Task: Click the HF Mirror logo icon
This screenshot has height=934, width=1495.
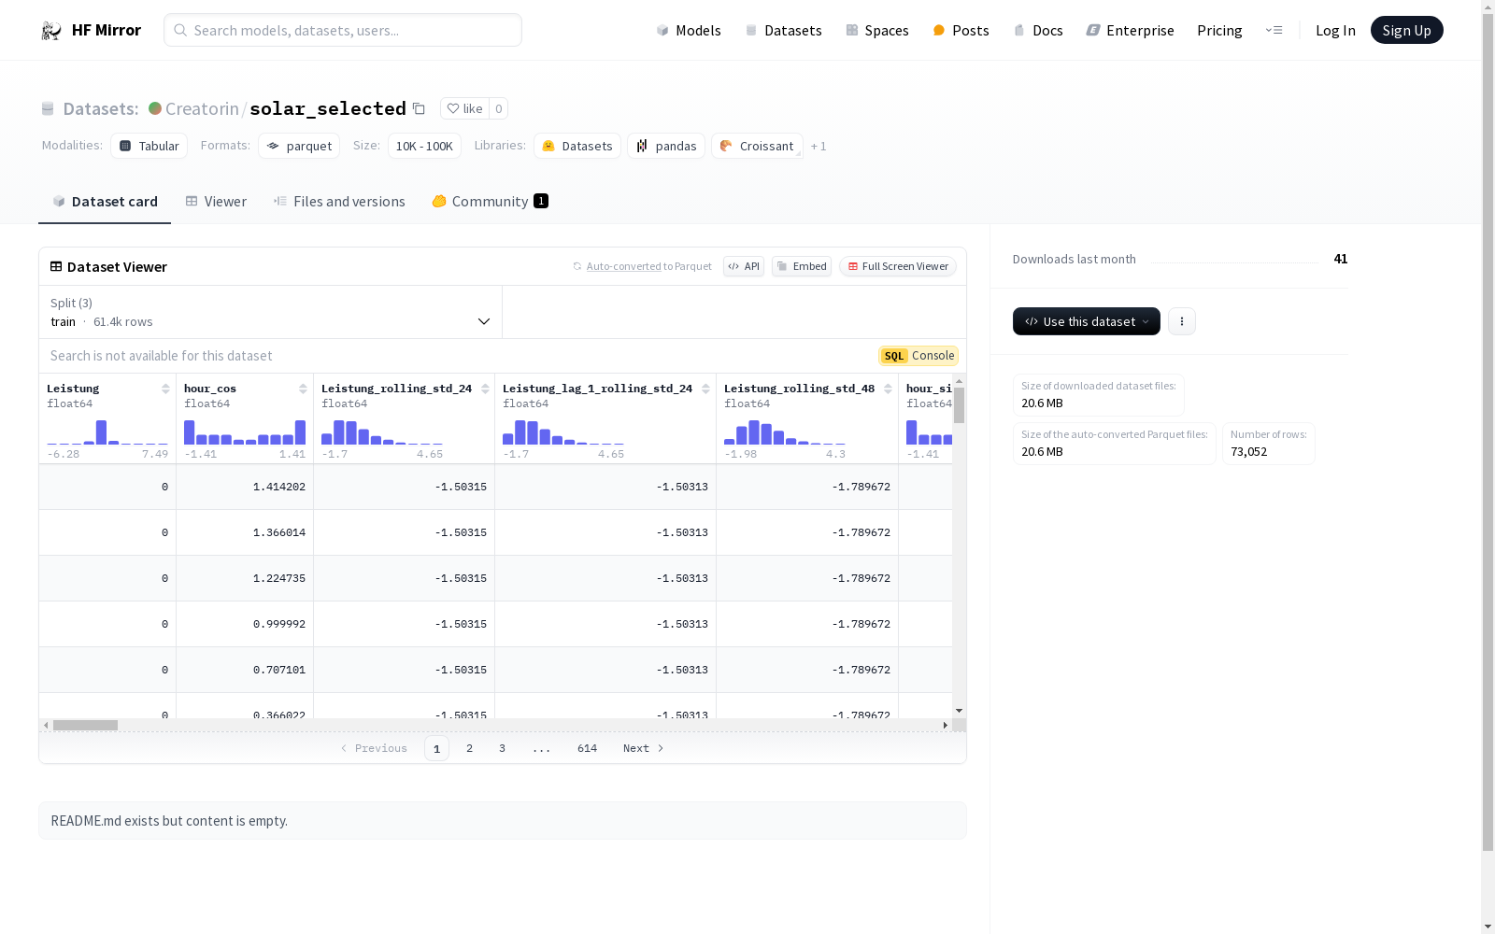Action: click(x=51, y=31)
